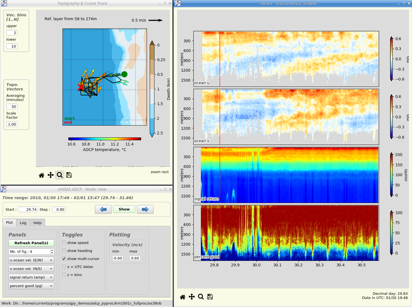Increase Nb. of fig. with up arrow

click(52, 250)
